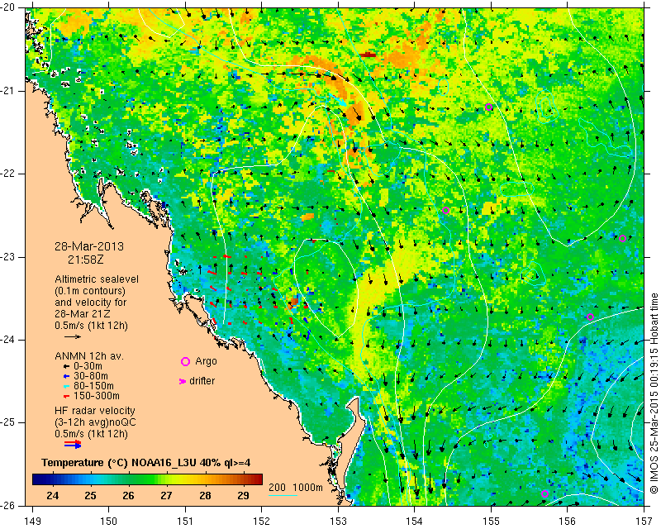This screenshot has height=529, width=661.
Task: Click the '200 1000m' depth contour label
Action: [296, 487]
